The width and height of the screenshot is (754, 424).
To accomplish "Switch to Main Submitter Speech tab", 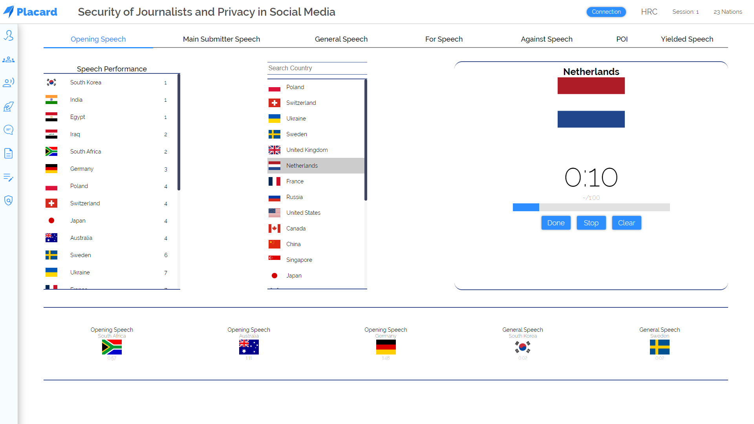I will click(x=221, y=39).
